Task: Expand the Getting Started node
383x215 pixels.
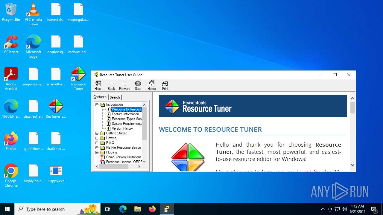Action: click(97, 133)
